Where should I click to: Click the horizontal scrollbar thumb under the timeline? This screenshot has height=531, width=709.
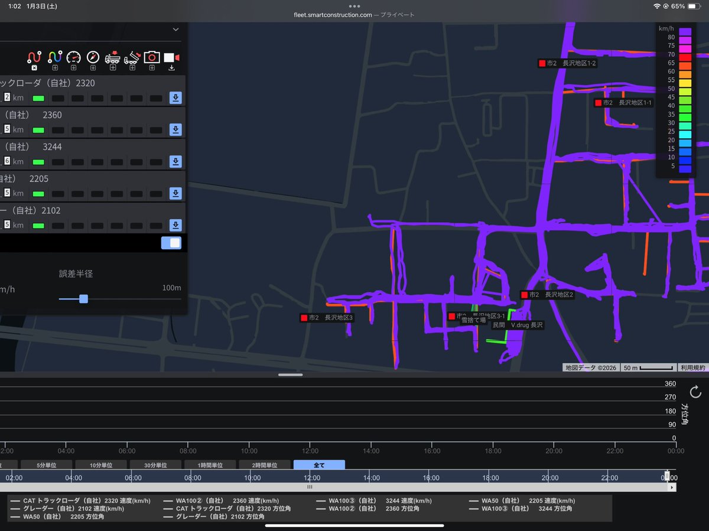[309, 487]
